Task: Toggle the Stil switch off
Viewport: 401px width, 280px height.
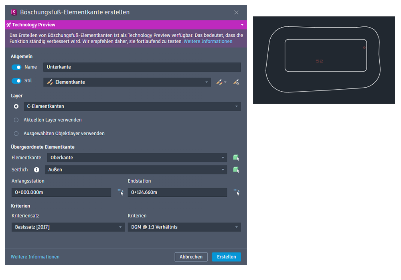Action: coord(16,81)
